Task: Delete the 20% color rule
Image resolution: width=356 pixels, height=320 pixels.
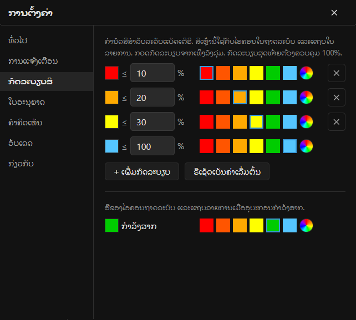Action: pyautogui.click(x=337, y=97)
